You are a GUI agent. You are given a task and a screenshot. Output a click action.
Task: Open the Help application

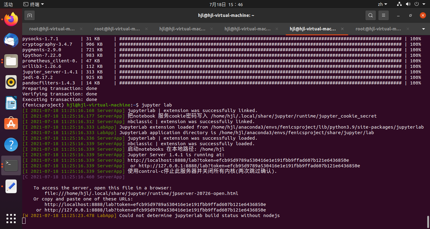tap(11, 144)
